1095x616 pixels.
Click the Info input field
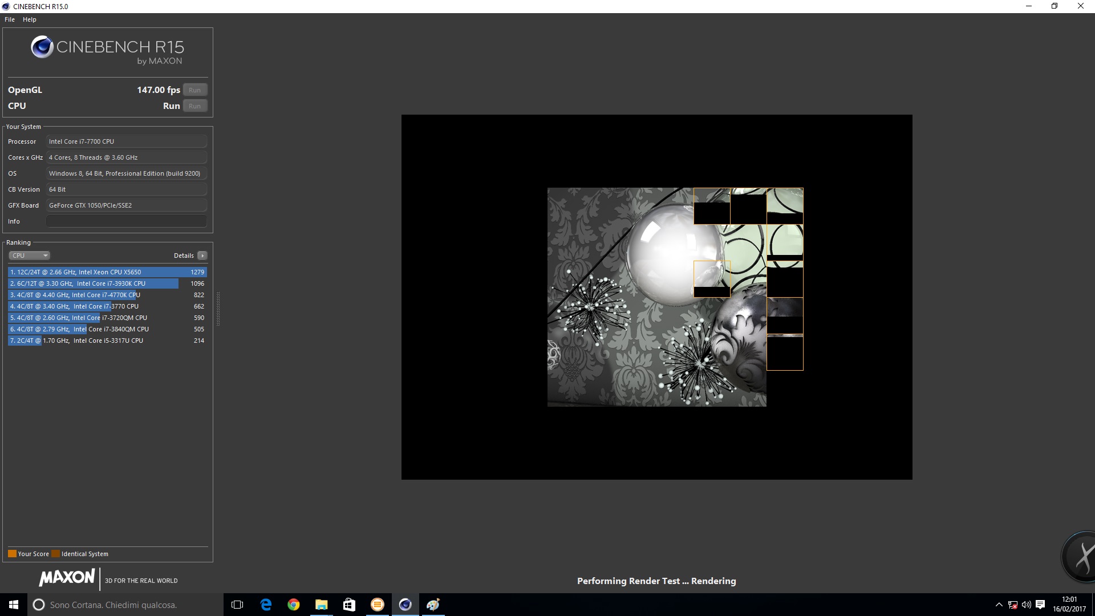coord(127,221)
